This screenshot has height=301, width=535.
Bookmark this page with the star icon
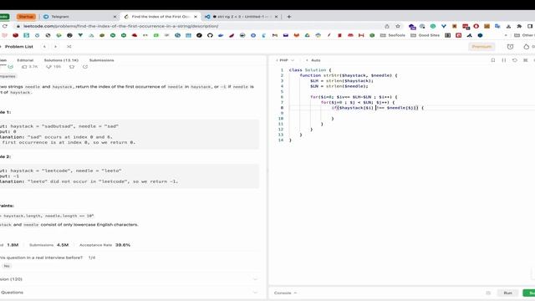398,26
